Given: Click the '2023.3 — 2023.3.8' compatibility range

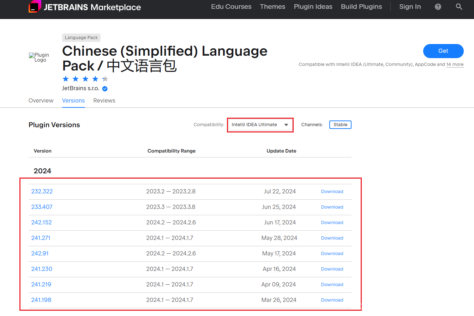Looking at the screenshot, I should 171,207.
